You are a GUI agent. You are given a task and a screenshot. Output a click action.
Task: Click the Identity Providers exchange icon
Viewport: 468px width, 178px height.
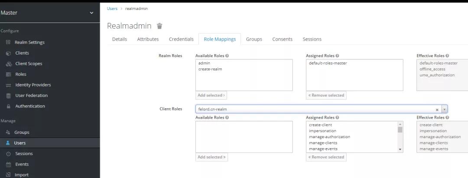coord(8,85)
